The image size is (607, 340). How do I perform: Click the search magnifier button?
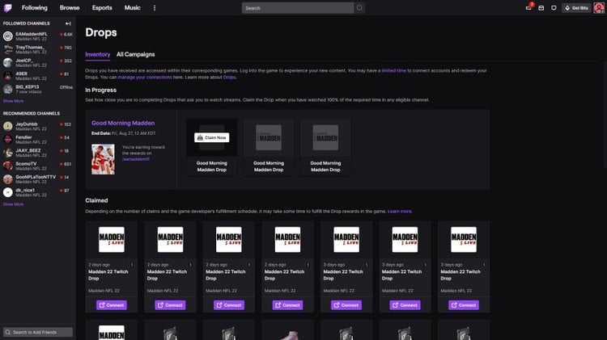point(360,7)
